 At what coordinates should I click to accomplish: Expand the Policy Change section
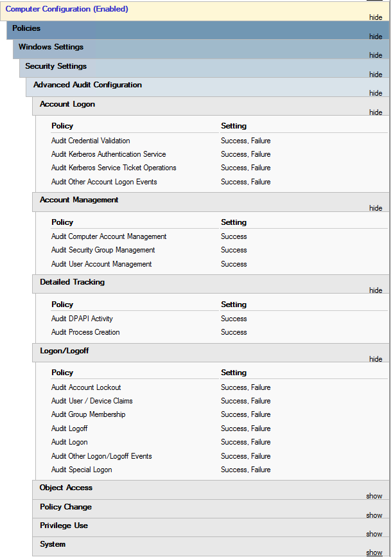click(x=374, y=515)
